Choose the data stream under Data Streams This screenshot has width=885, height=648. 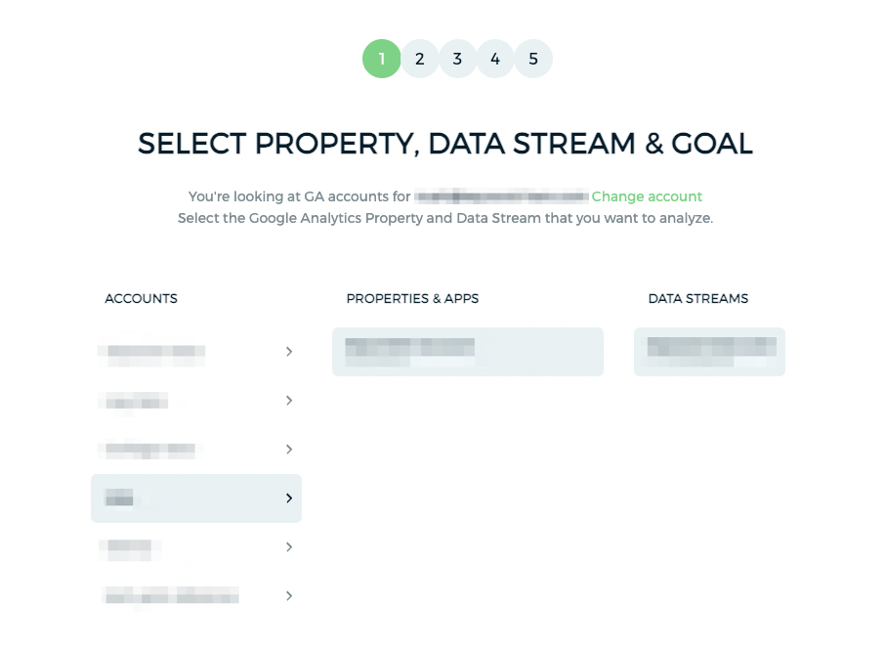[x=709, y=352]
